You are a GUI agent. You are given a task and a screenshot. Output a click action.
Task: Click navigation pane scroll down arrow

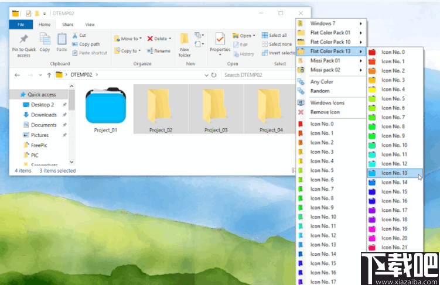coord(71,162)
